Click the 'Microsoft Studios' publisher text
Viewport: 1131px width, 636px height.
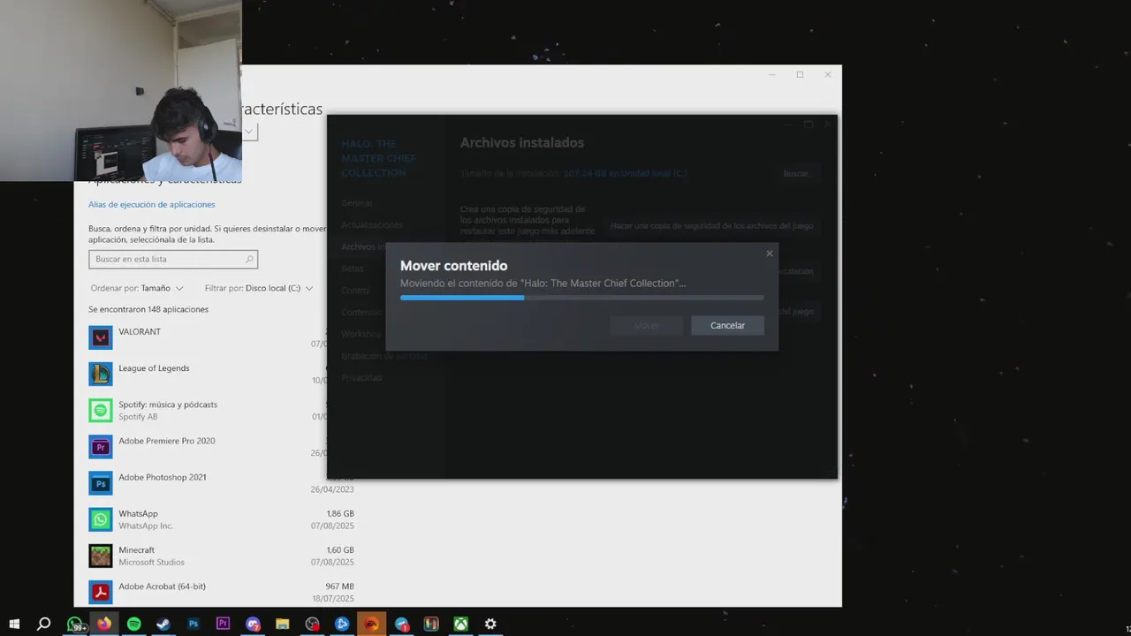[x=152, y=562]
